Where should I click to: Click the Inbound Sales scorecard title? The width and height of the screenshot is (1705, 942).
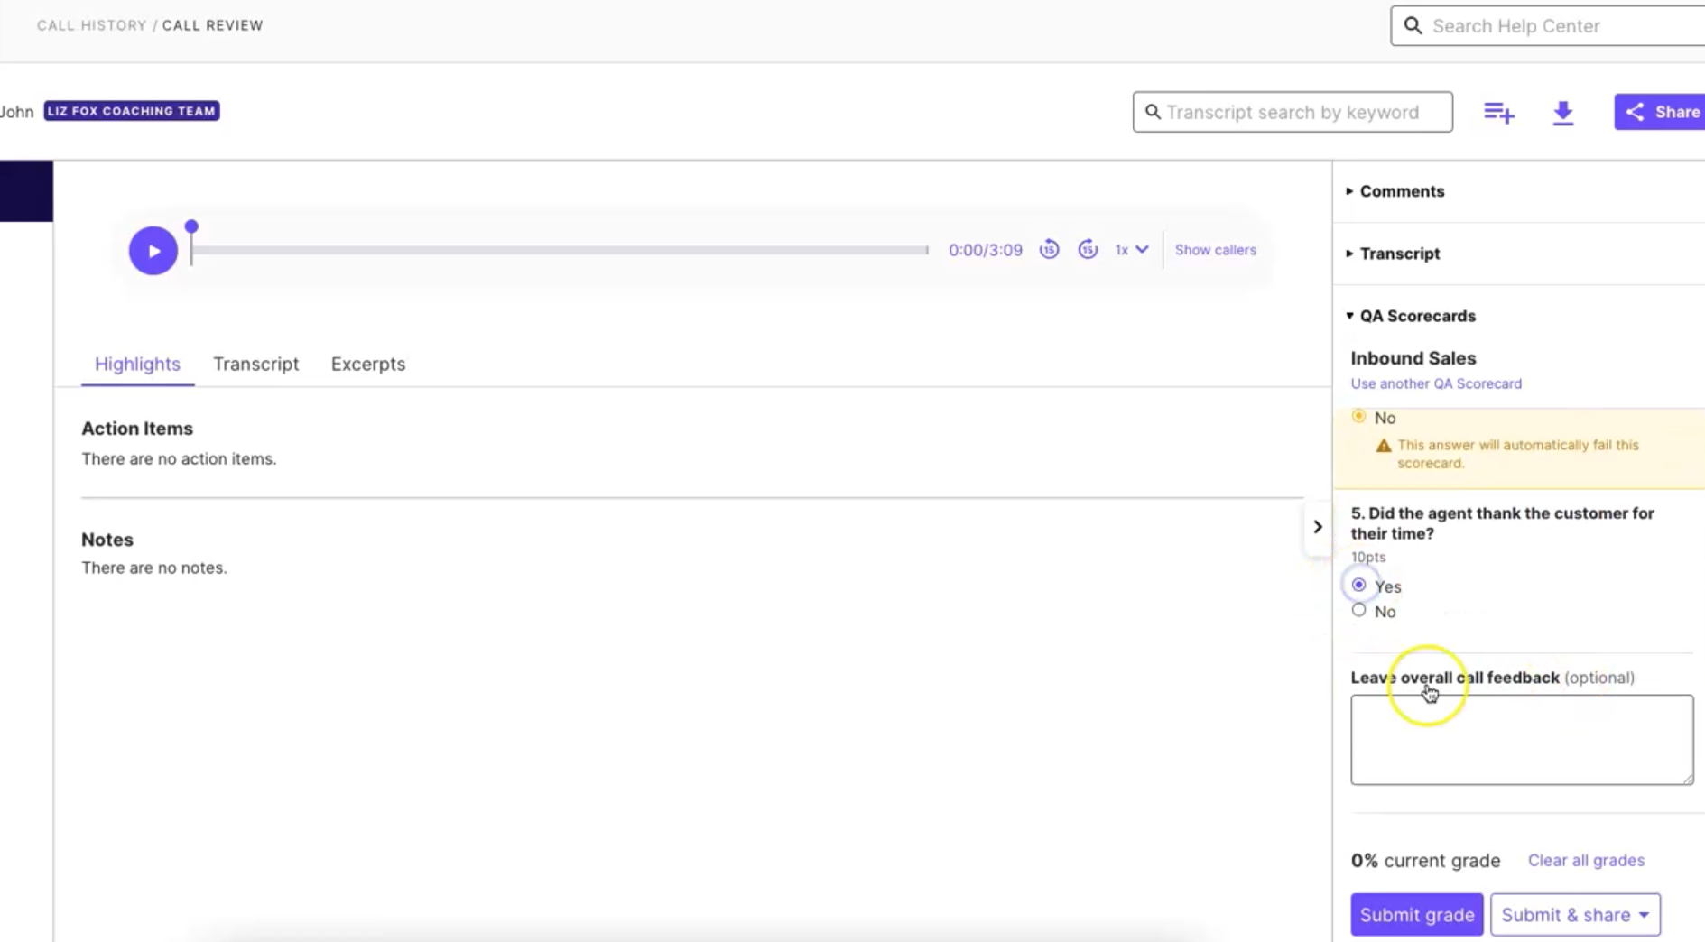click(1413, 358)
